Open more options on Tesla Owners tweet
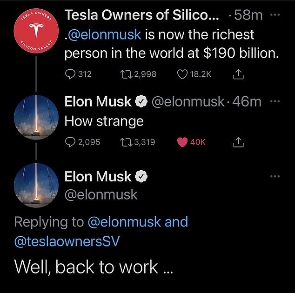 [275, 14]
